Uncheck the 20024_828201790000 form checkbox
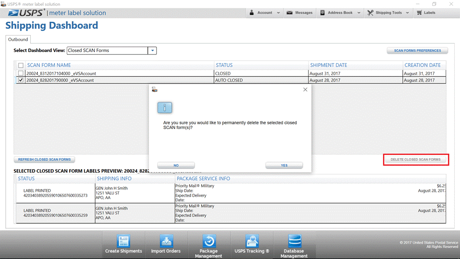Viewport: 460px width, 259px height. pyautogui.click(x=21, y=80)
